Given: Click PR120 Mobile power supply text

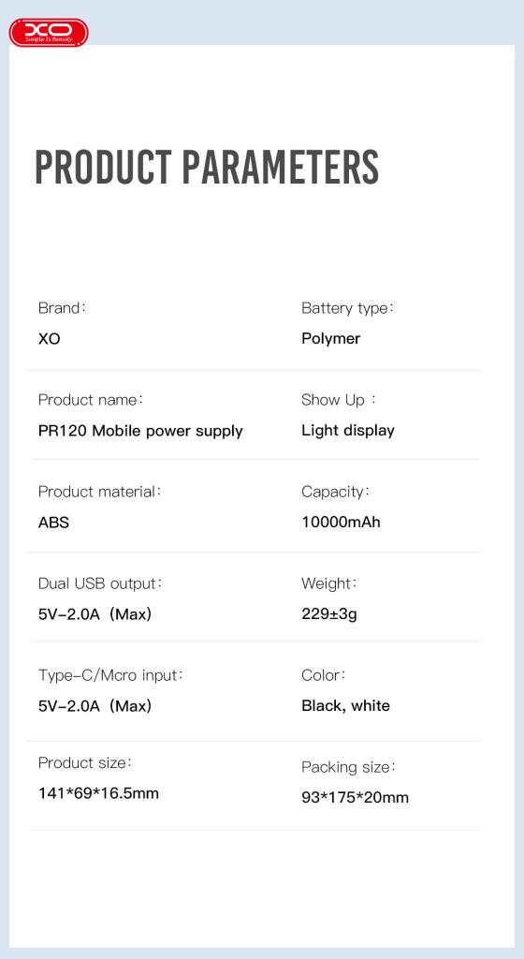Looking at the screenshot, I should [140, 431].
